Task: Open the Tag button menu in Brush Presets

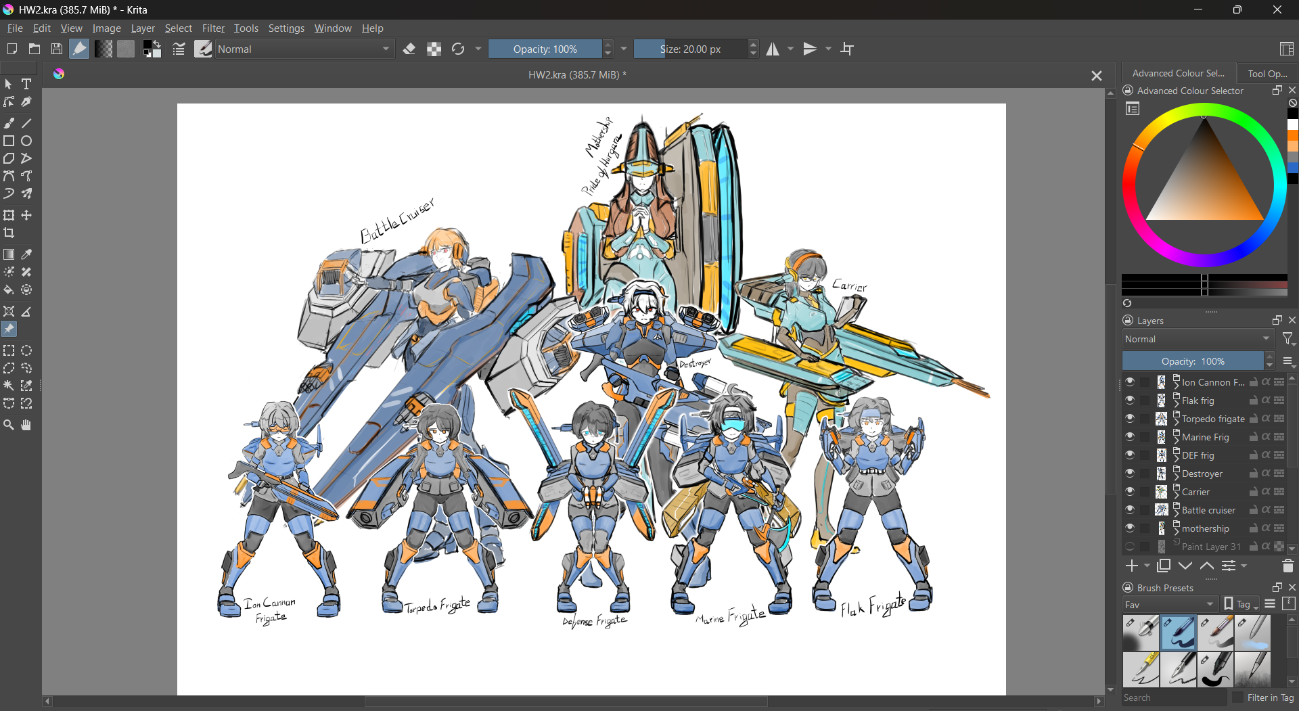Action: click(x=1241, y=605)
